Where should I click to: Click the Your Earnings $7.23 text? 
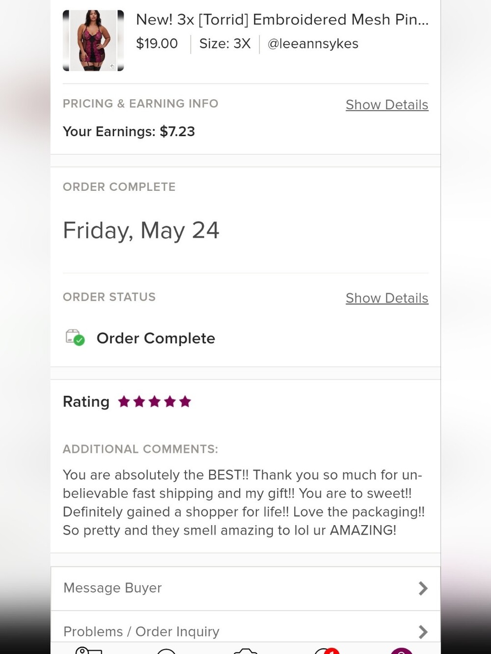(129, 132)
